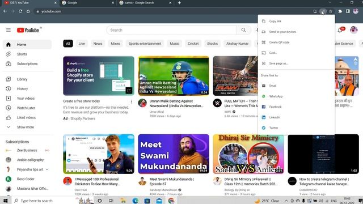This screenshot has width=363, height=204.
Task: Open the YouTube account avatar menu
Action: (x=353, y=30)
